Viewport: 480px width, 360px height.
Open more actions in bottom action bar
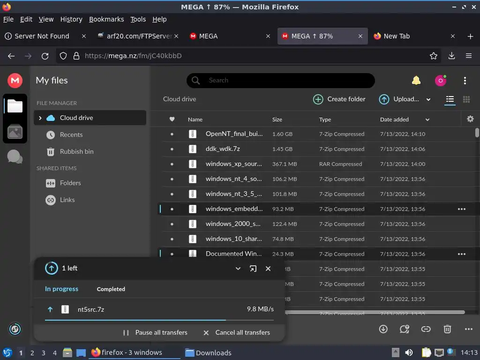tap(469, 329)
